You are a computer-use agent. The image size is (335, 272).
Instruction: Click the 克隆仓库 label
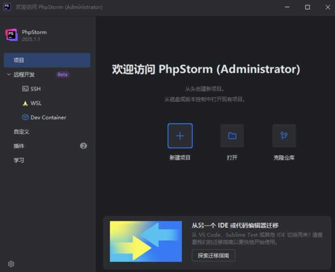(x=284, y=158)
